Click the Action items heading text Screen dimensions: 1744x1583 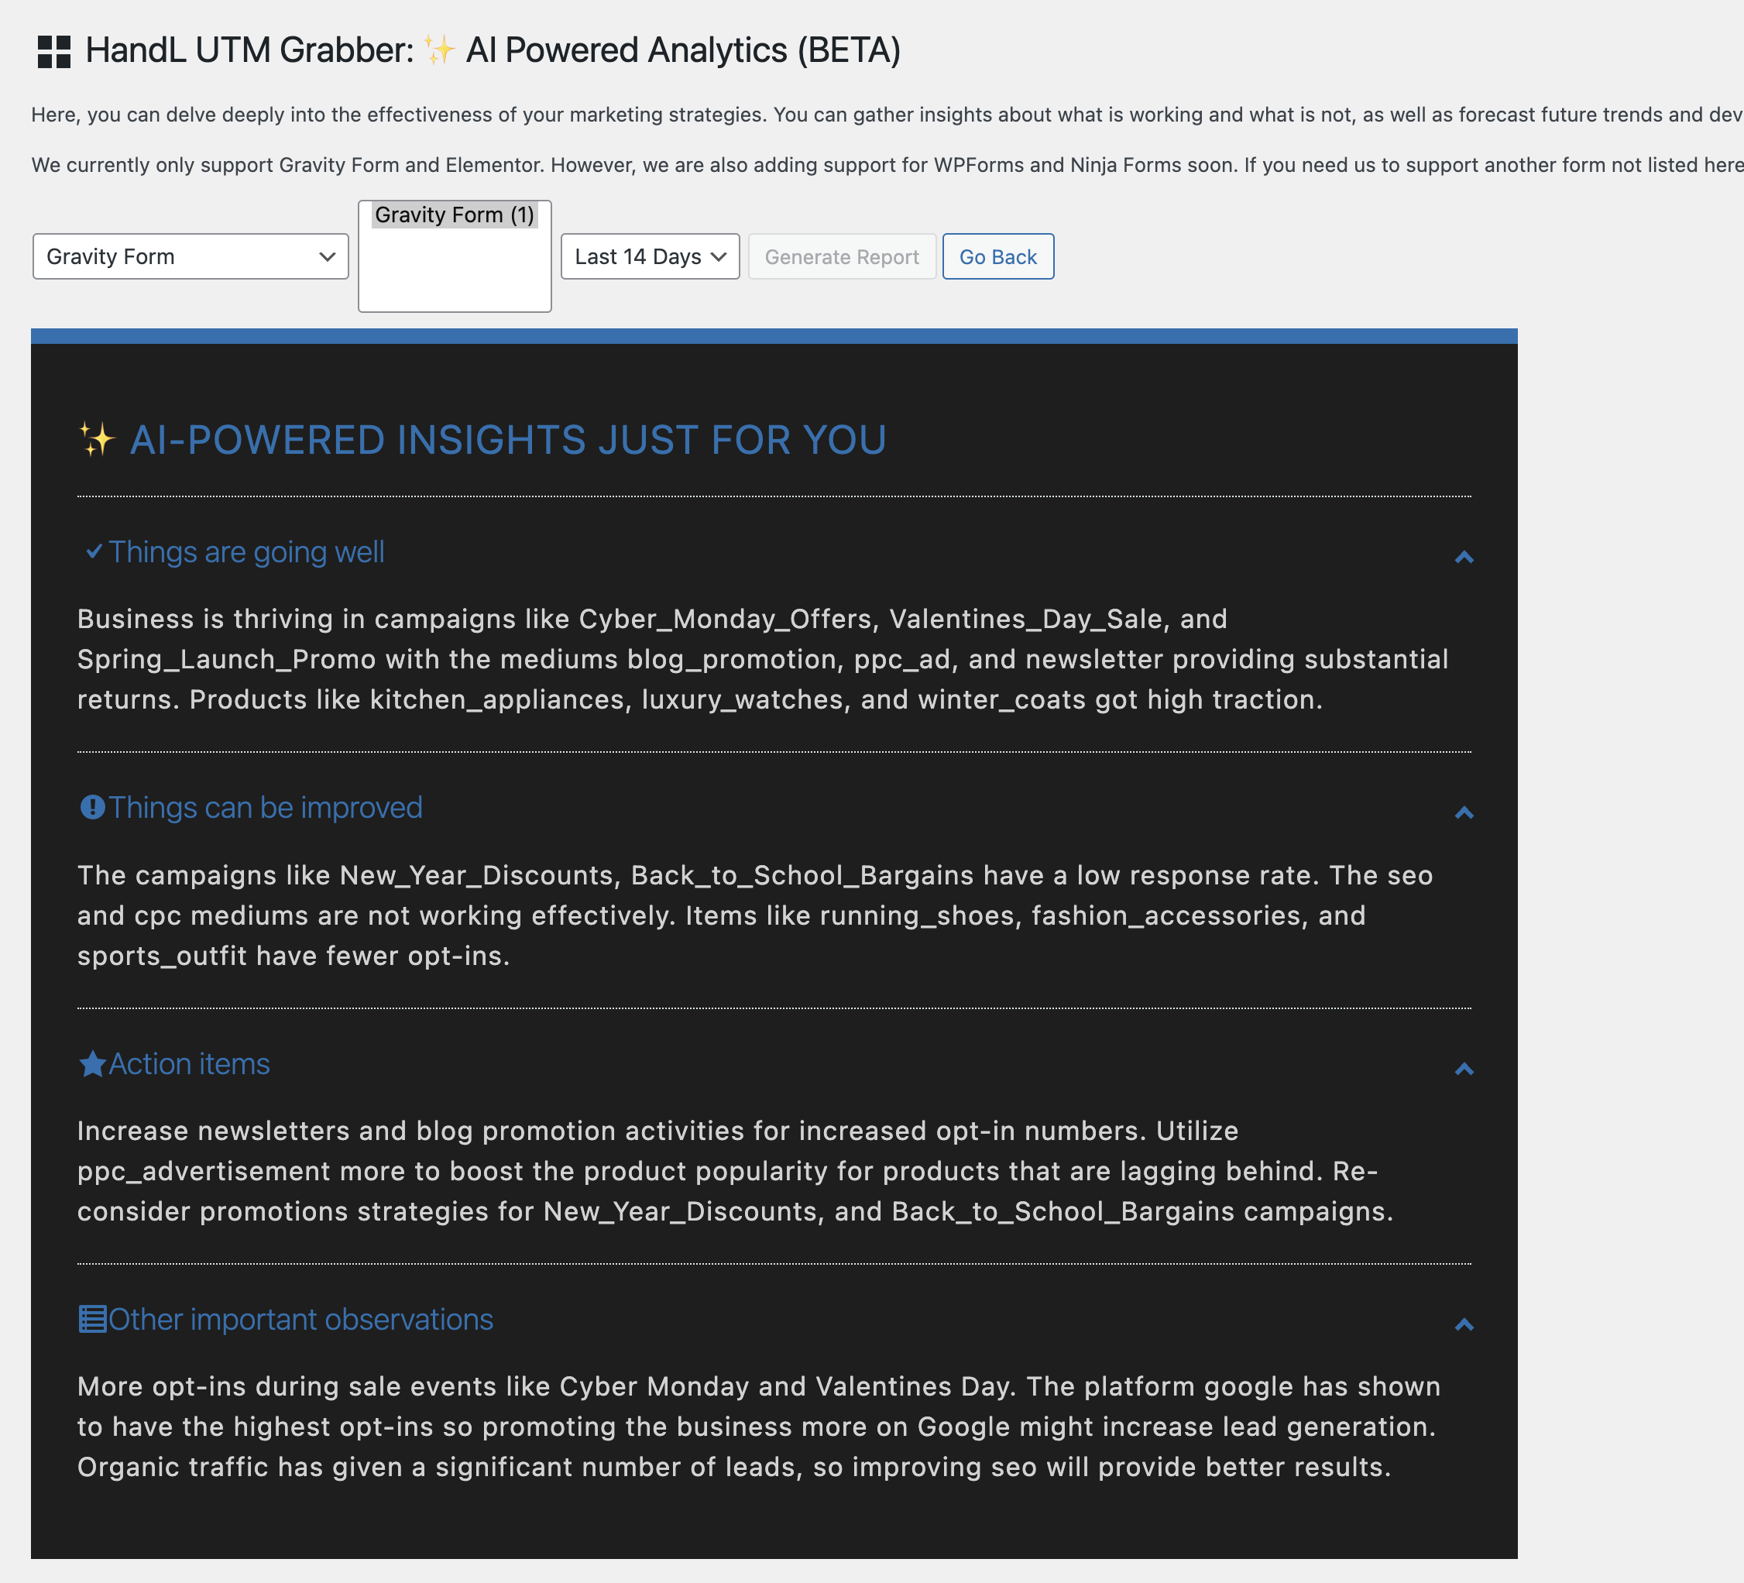click(x=190, y=1064)
